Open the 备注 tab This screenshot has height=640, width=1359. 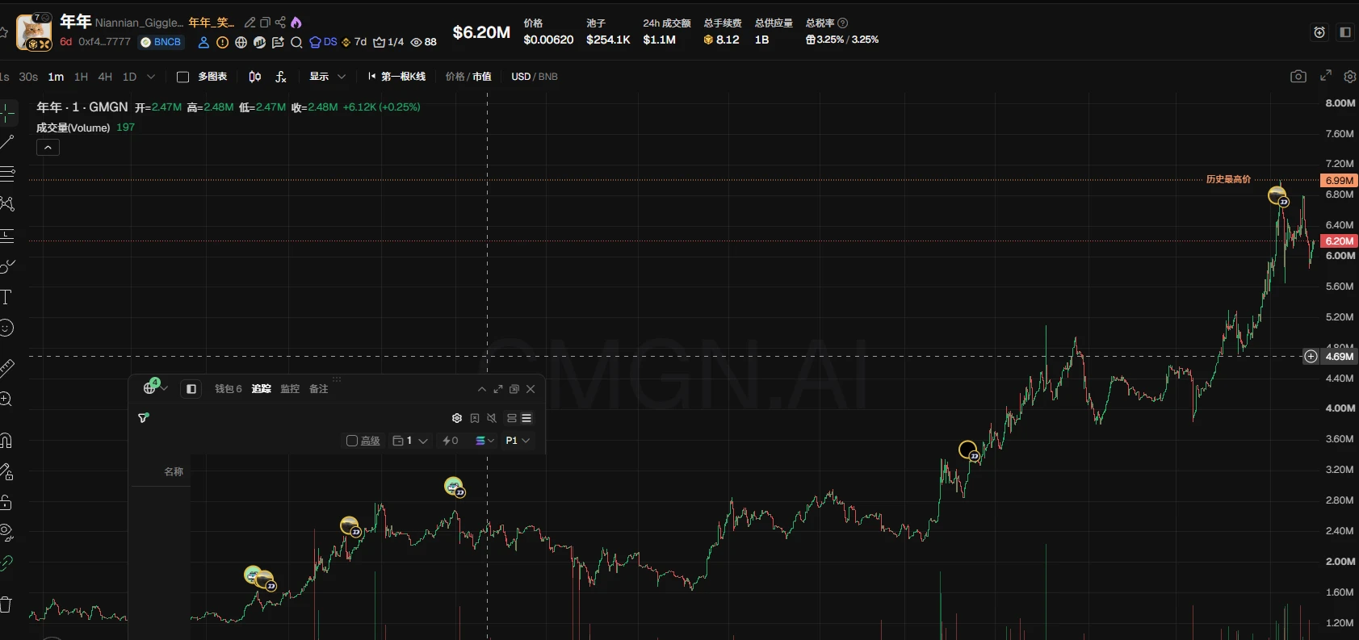tap(319, 389)
